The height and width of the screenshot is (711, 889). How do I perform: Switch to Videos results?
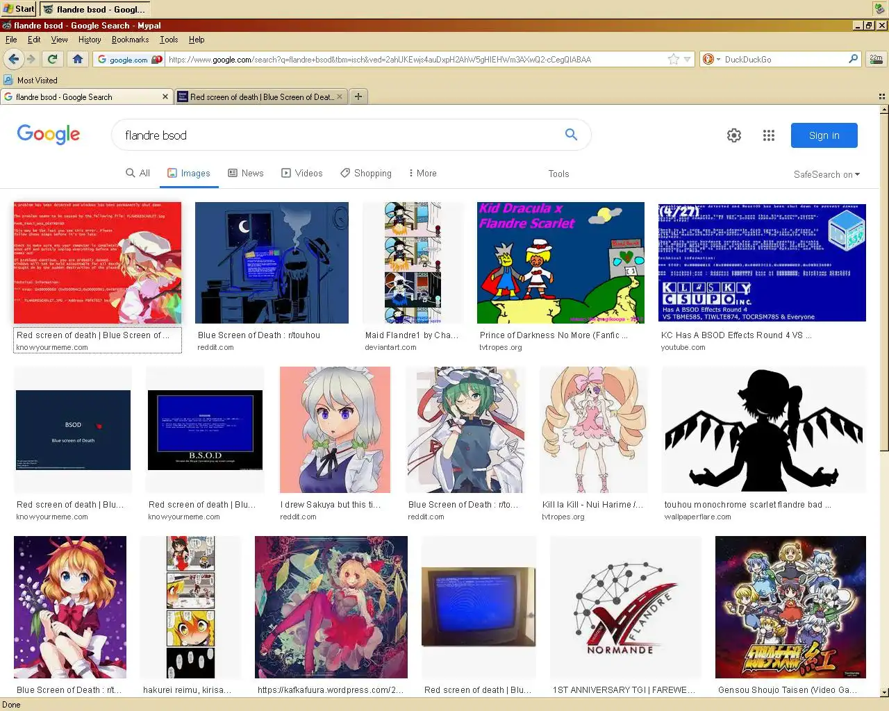(302, 173)
